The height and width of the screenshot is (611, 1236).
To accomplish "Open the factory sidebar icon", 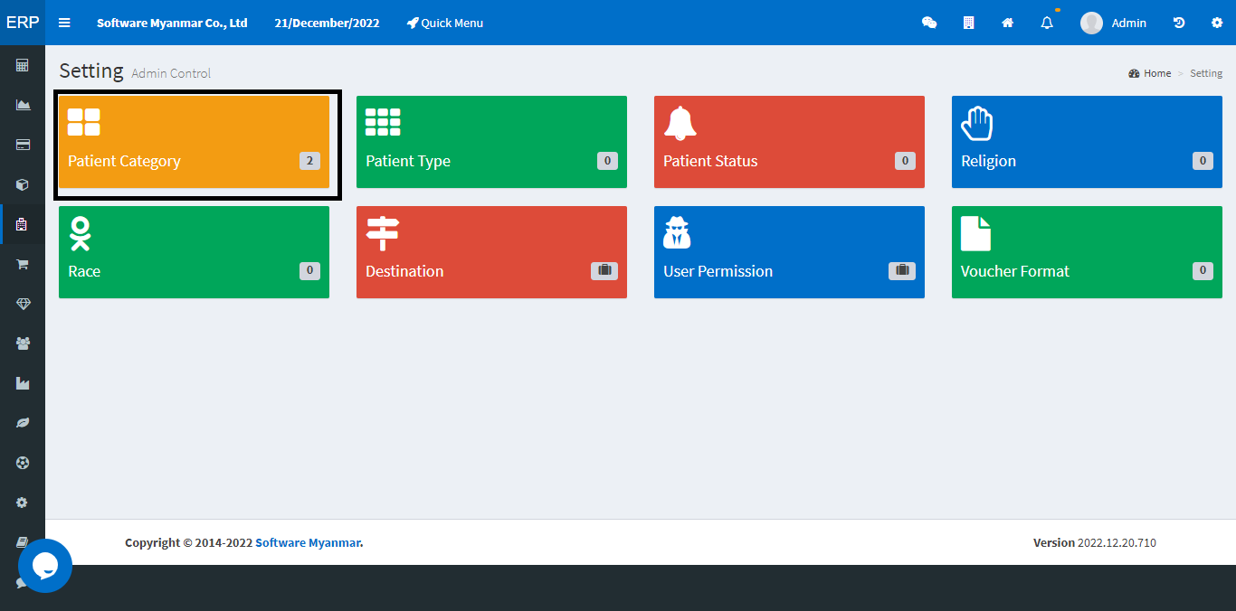I will (x=23, y=383).
